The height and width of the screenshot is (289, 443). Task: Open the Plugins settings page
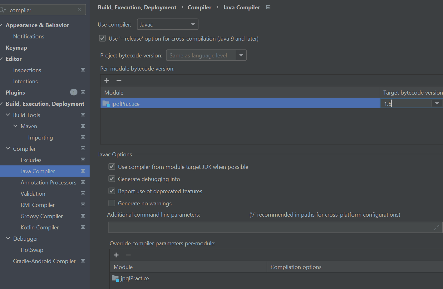tap(15, 93)
